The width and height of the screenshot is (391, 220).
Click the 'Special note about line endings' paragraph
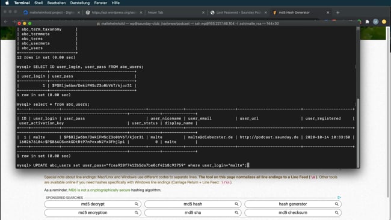click(191, 180)
